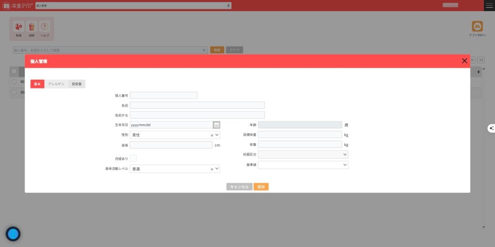Click the sparkle assistant icon at right edge
495x247 pixels.
click(491, 128)
